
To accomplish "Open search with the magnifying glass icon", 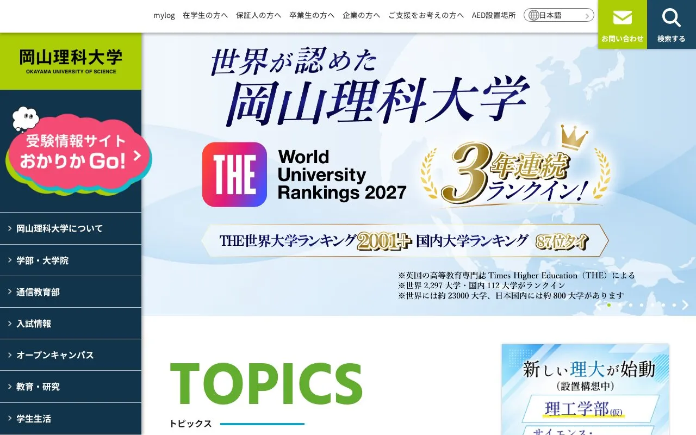I will (672, 18).
